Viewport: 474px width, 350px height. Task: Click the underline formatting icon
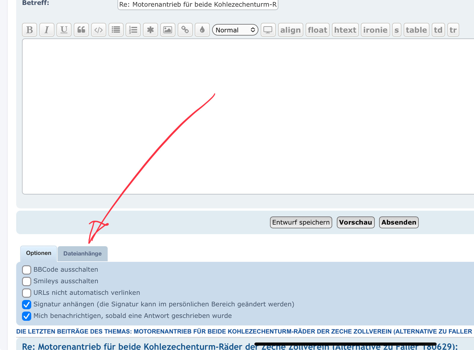(64, 30)
